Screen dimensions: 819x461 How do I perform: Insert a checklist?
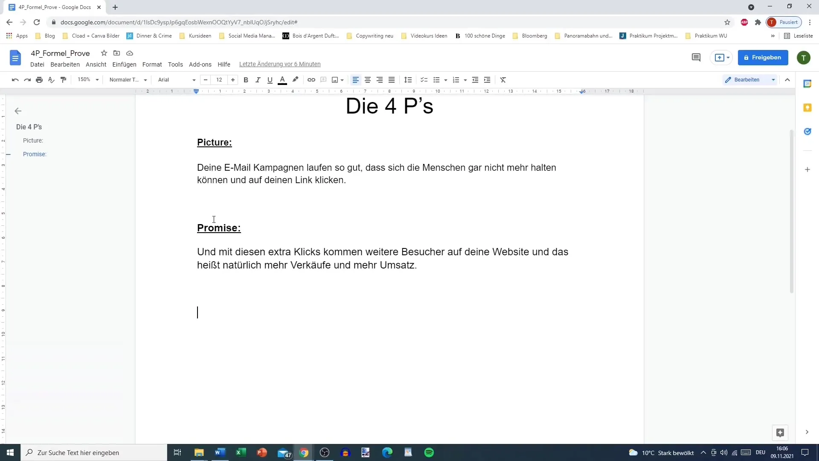(x=424, y=80)
